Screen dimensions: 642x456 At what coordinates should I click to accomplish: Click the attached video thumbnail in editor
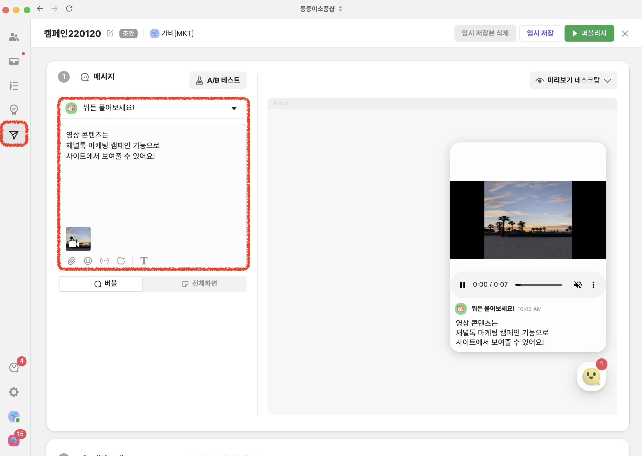click(78, 239)
